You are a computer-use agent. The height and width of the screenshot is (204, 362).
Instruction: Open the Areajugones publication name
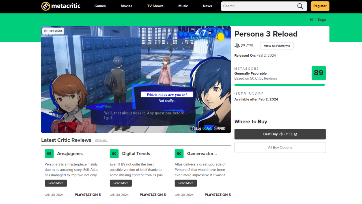tap(70, 154)
